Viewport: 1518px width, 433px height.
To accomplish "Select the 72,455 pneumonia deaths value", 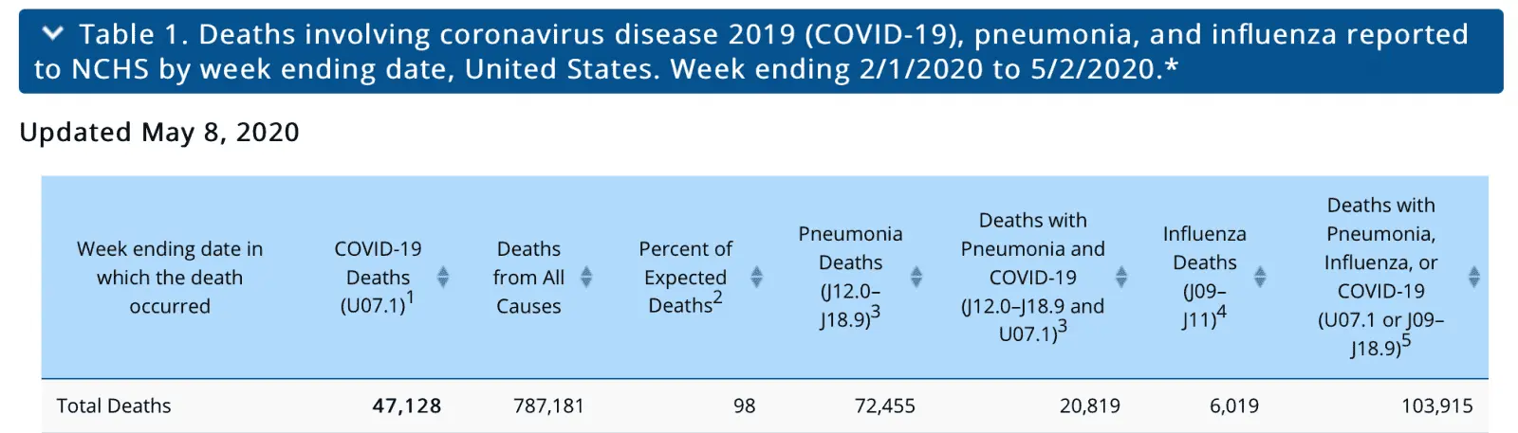I will [x=884, y=406].
